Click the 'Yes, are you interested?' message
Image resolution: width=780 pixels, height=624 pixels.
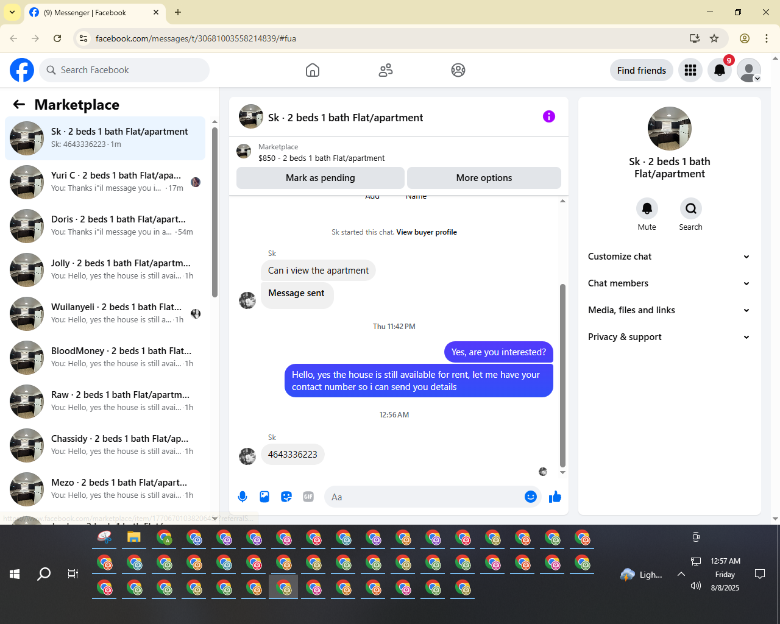tap(498, 352)
